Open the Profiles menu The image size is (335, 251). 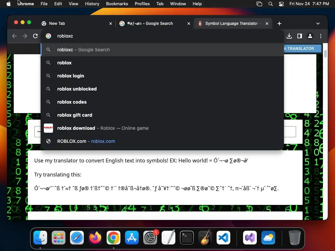pyautogui.click(x=142, y=4)
